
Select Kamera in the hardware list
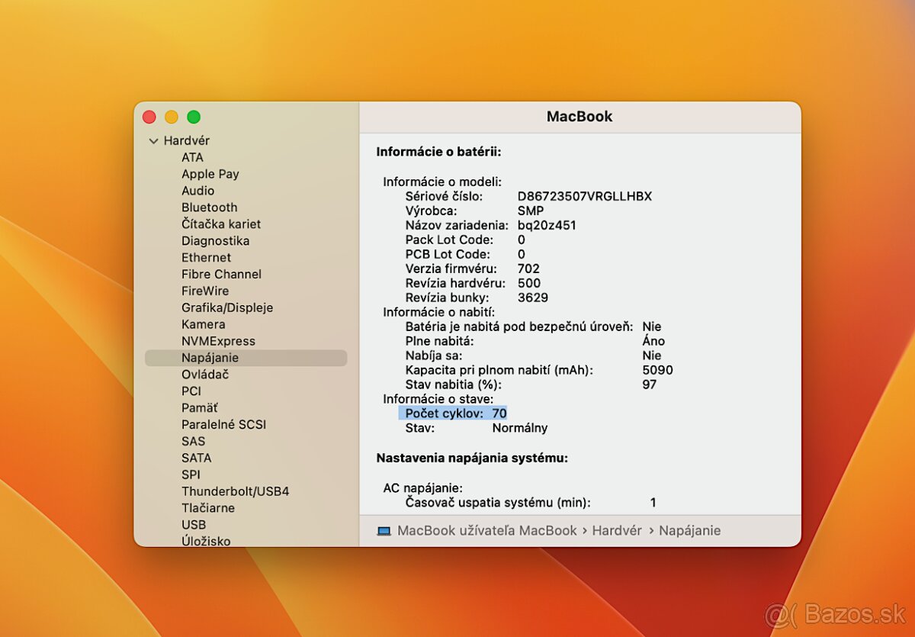pyautogui.click(x=203, y=324)
